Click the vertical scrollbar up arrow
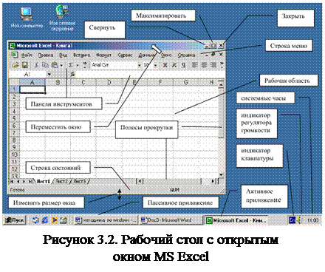325x272 pixels. point(221,85)
